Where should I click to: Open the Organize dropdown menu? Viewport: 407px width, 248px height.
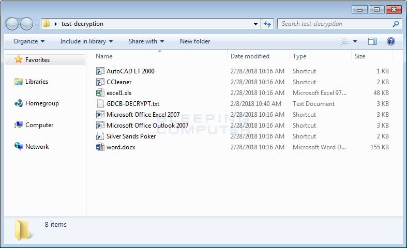pos(29,41)
